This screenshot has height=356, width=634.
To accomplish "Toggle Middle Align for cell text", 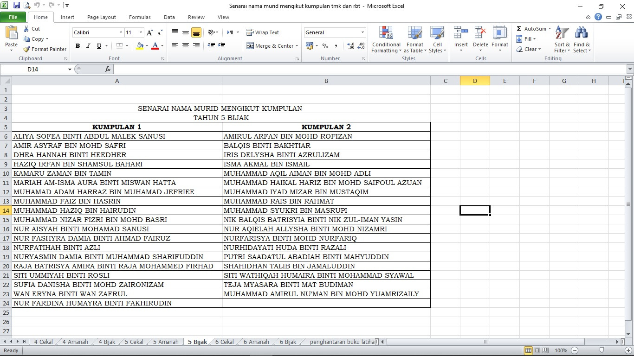I will (x=186, y=32).
